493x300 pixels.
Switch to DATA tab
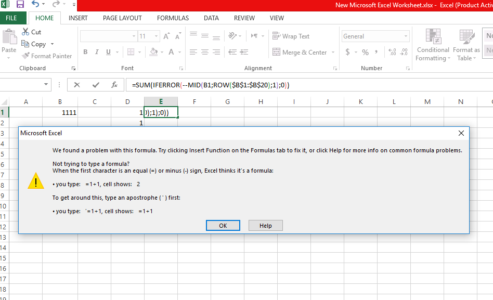211,18
